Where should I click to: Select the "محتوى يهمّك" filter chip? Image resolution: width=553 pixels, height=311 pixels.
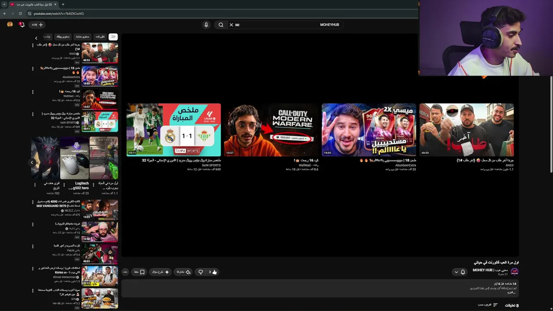tap(63, 37)
